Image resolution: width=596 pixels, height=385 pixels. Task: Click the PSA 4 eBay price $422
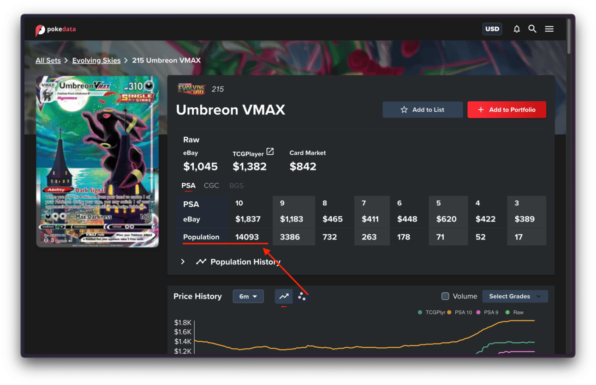(485, 219)
